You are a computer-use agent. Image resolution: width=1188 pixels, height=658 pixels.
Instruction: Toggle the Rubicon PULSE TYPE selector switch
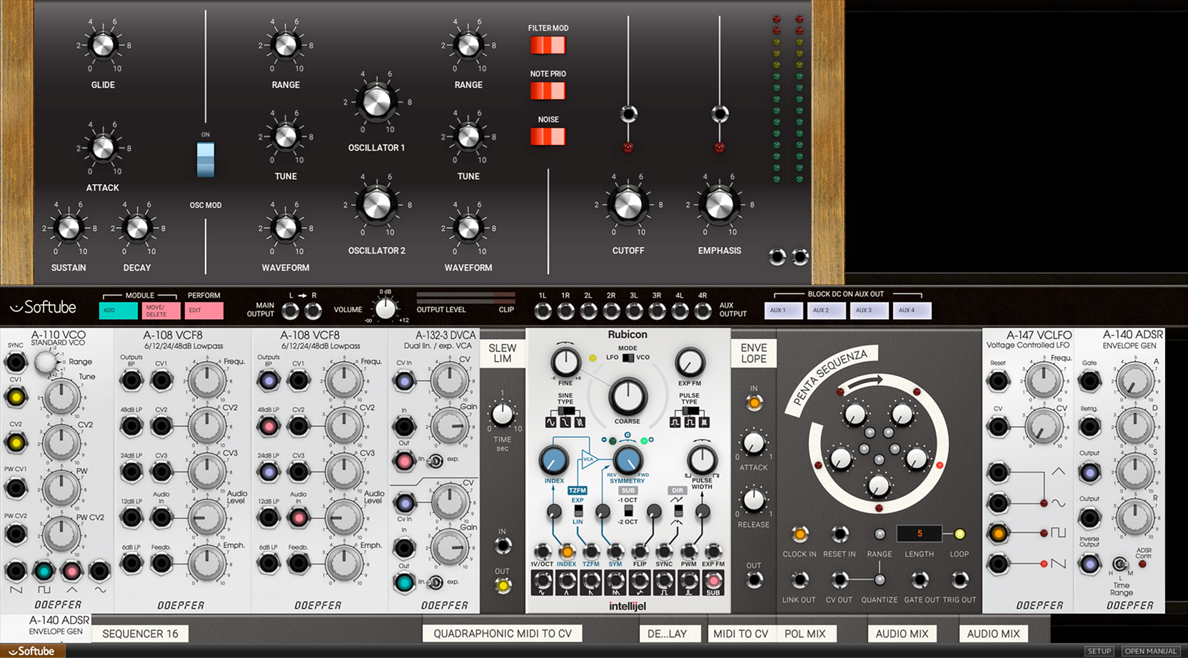(690, 412)
